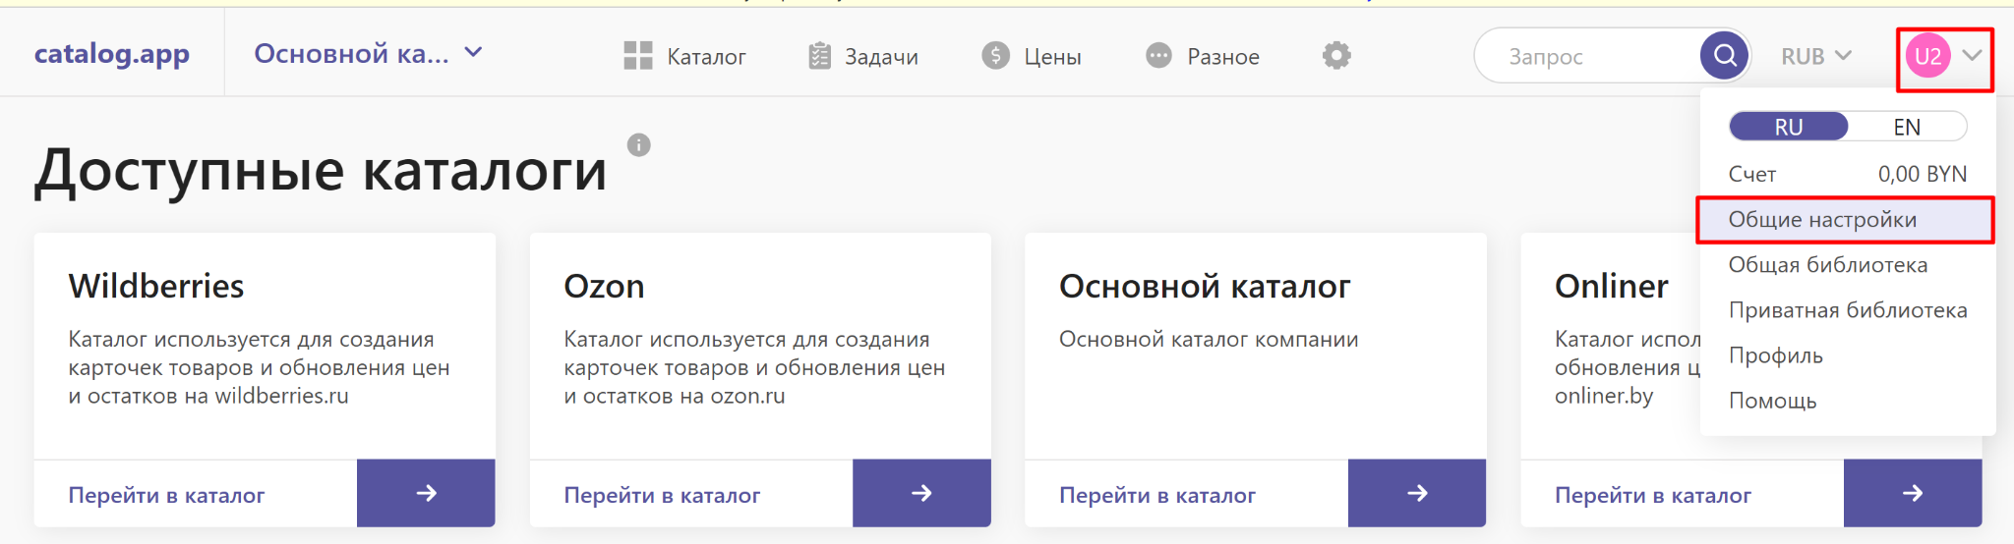Select the RU language option

point(1788,127)
